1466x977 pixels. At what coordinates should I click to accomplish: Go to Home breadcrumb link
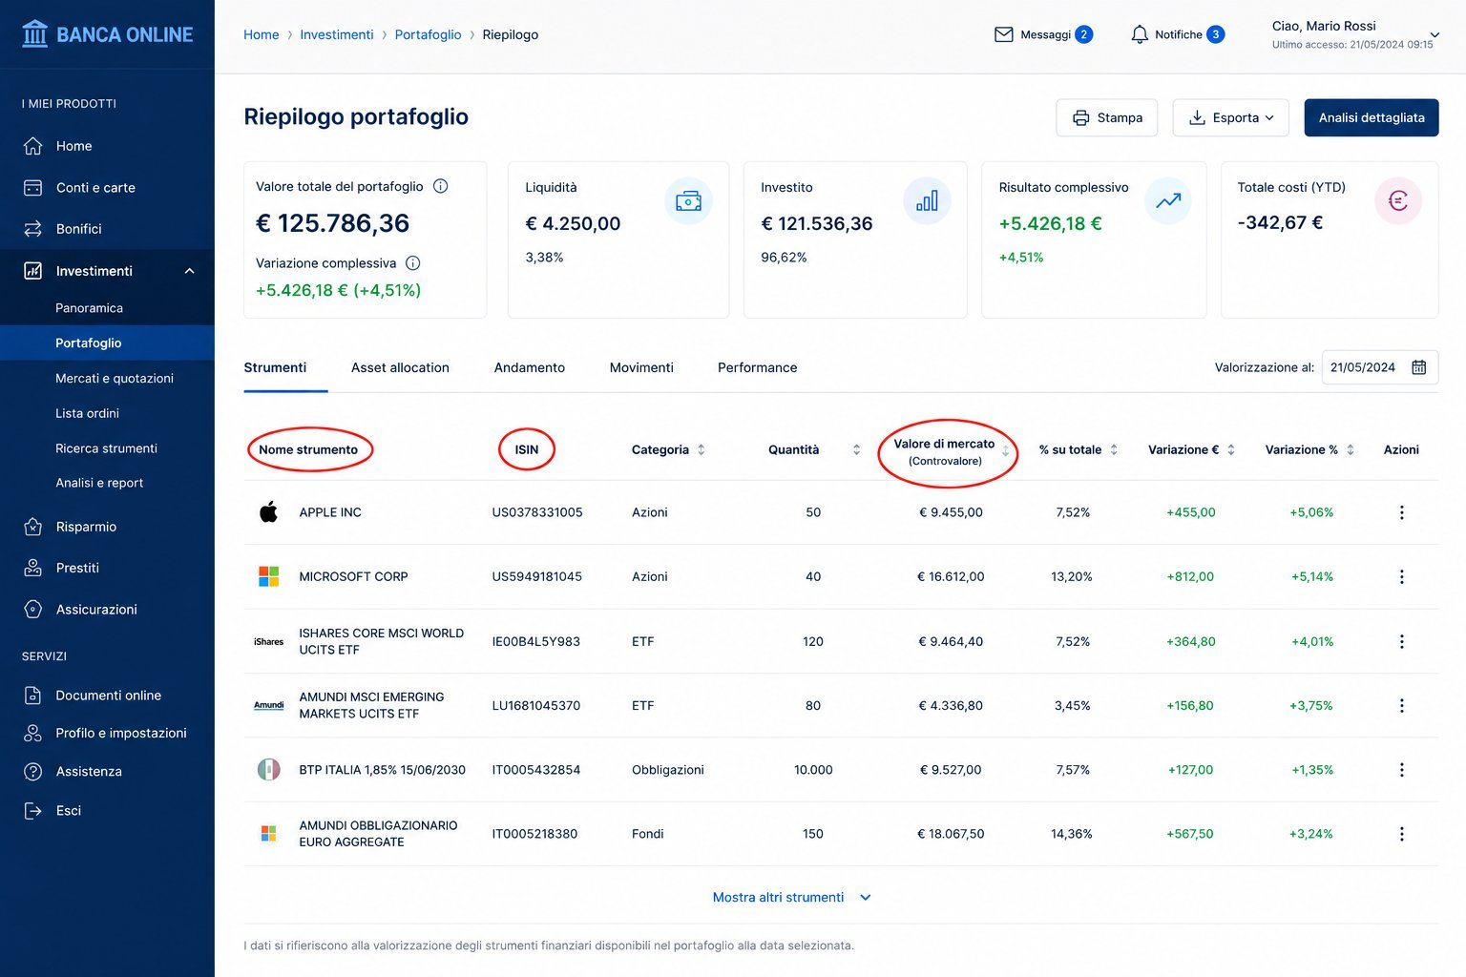point(262,34)
